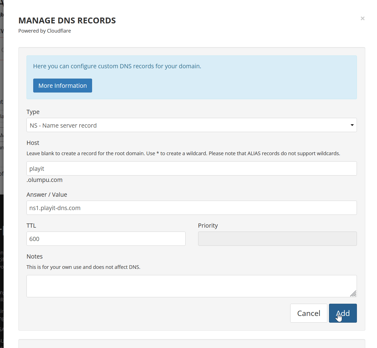Click the Host field label
Screen dimensions: 377x348
(33, 143)
